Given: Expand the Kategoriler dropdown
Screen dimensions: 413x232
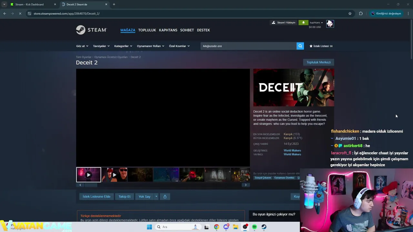Looking at the screenshot, I should [123, 46].
